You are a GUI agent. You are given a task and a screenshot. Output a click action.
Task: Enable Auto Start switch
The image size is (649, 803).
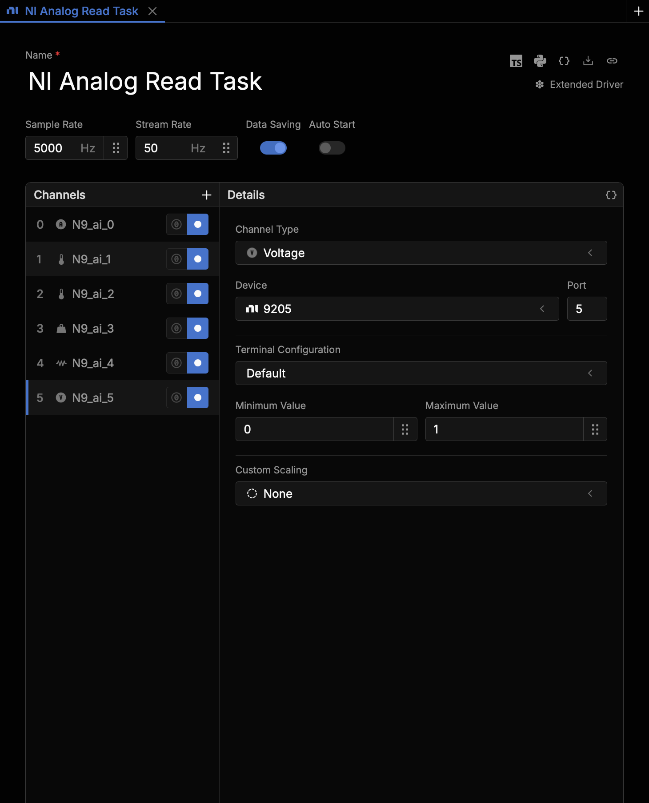point(332,148)
